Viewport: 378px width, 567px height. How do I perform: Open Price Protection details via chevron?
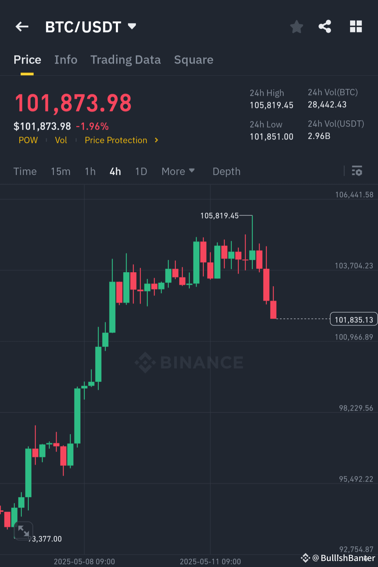coord(155,140)
